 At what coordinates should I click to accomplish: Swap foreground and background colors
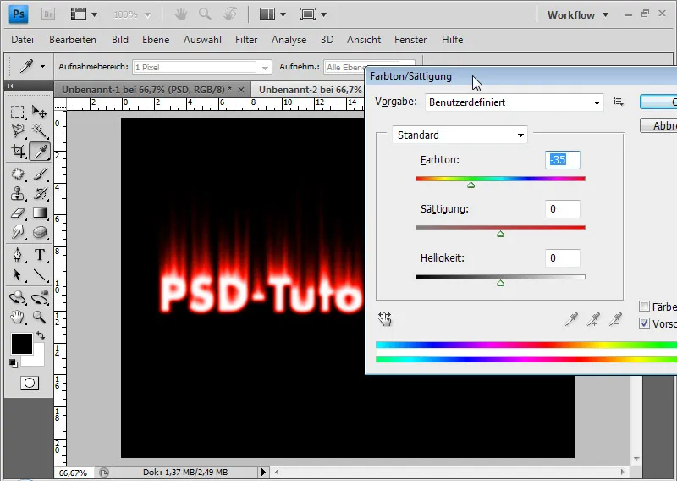pos(41,335)
